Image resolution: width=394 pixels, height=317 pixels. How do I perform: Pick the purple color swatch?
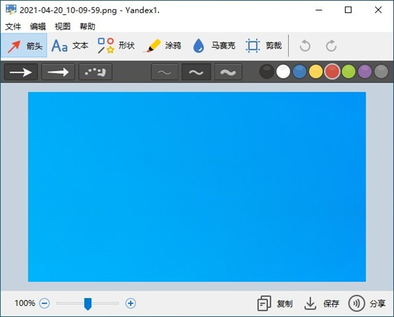click(x=365, y=72)
